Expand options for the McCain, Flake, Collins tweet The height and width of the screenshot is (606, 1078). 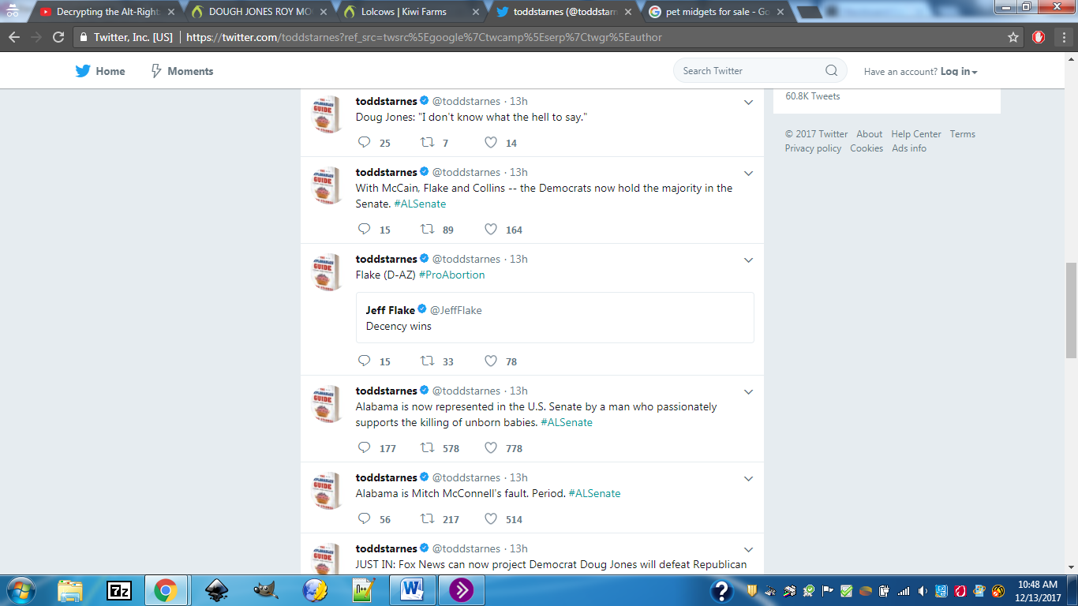point(749,173)
